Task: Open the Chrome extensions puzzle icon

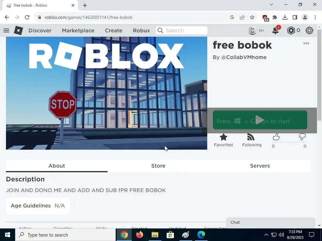Action: 275,18
